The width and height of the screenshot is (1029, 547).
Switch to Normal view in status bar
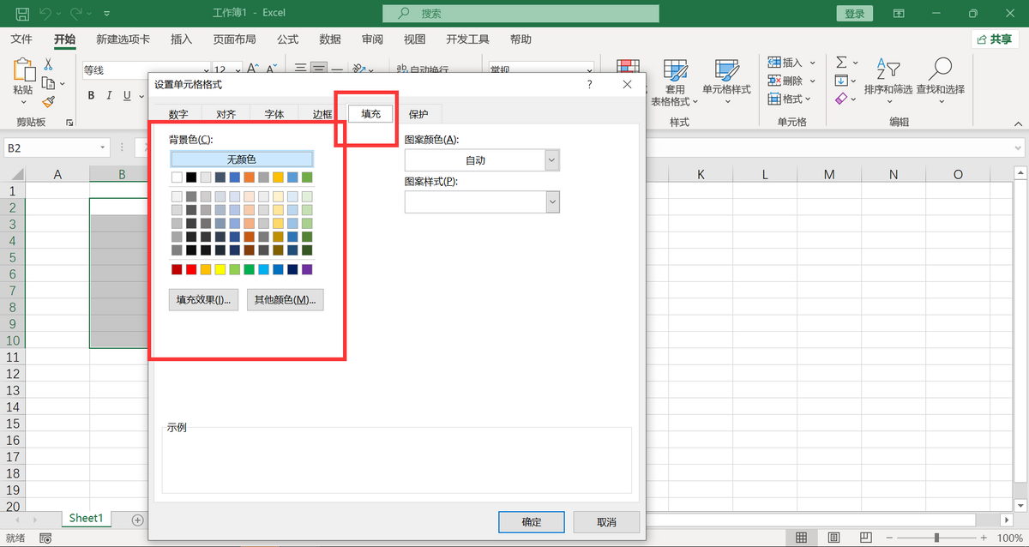click(x=801, y=538)
